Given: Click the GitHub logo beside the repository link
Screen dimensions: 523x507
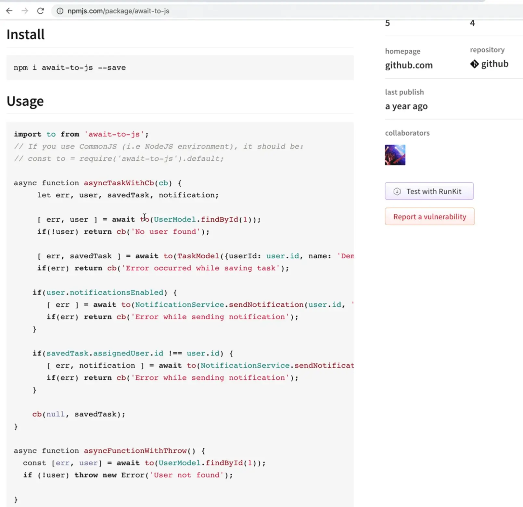Looking at the screenshot, I should (x=475, y=64).
